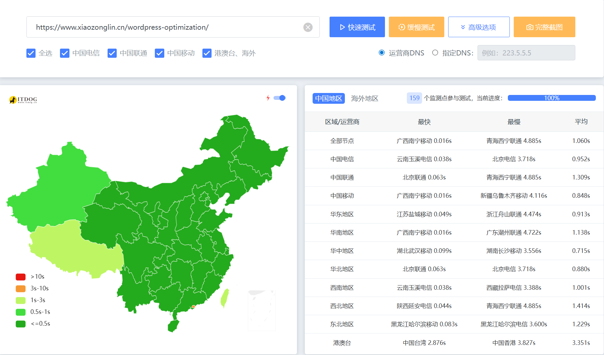Uncheck the 全选 checkbox
Viewport: 604px width, 355px height.
(x=31, y=53)
